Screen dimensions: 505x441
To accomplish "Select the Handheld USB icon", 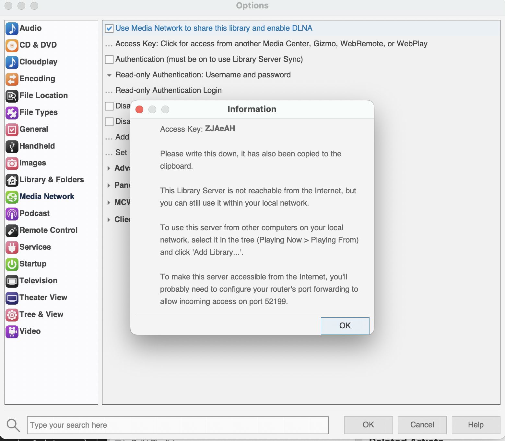I will coord(12,146).
